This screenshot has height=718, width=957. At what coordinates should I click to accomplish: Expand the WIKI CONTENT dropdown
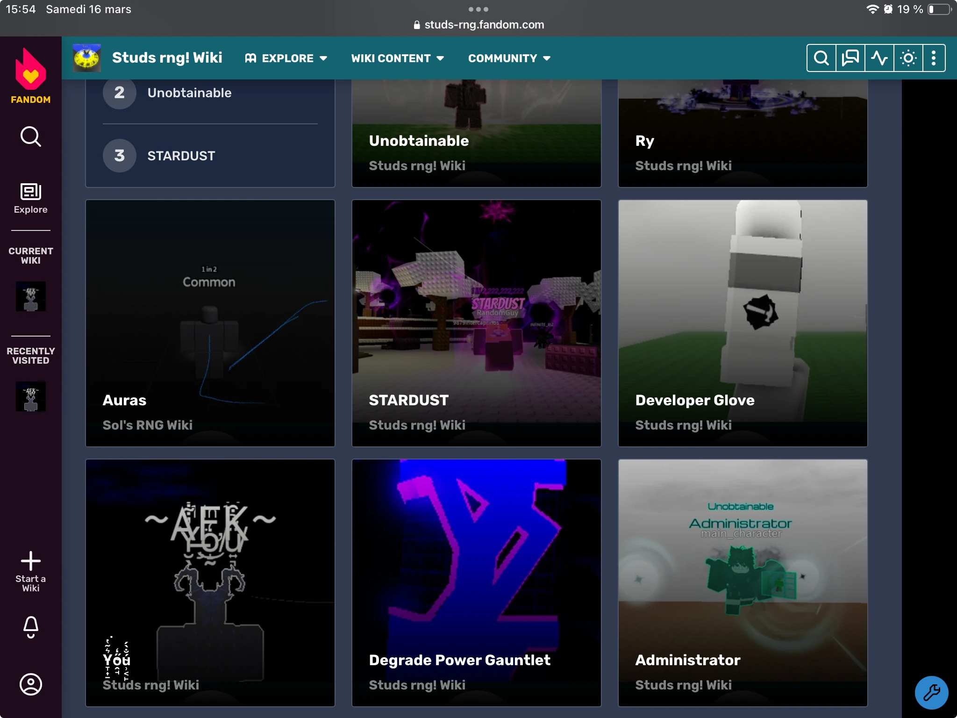tap(397, 58)
